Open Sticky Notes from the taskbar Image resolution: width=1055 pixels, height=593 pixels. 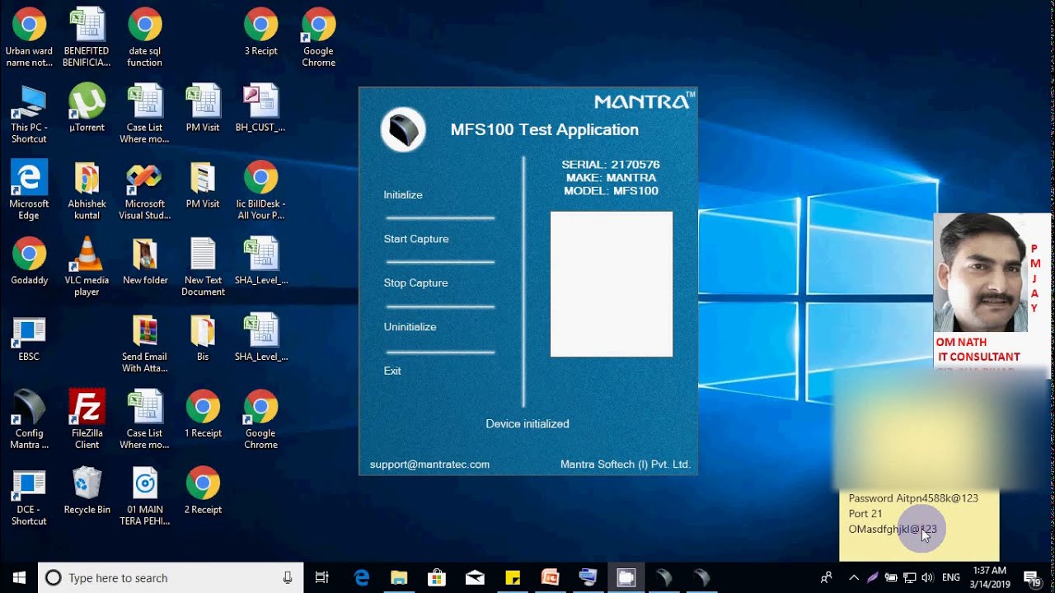point(513,577)
